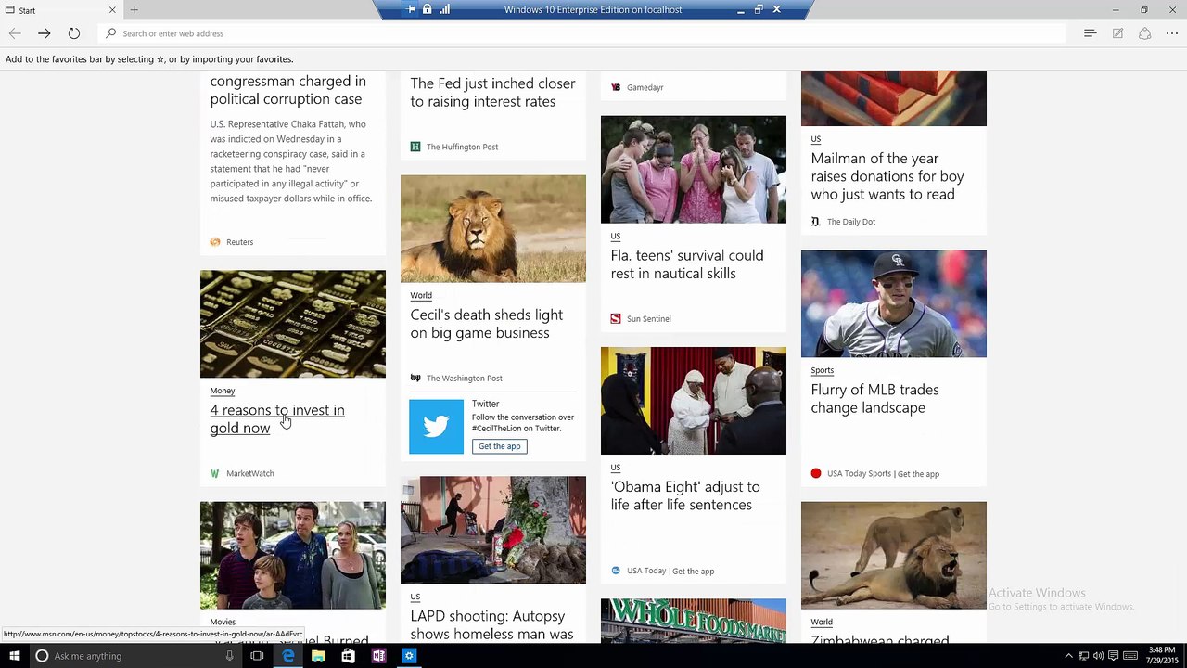The height and width of the screenshot is (668, 1187).
Task: Show hidden system tray icons
Action: [1068, 656]
